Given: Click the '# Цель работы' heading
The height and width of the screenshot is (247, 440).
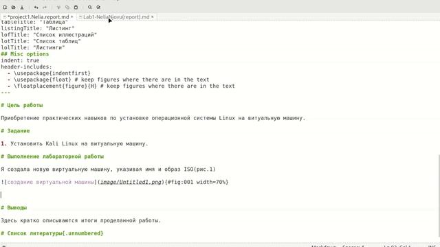Looking at the screenshot, I should tap(22, 105).
